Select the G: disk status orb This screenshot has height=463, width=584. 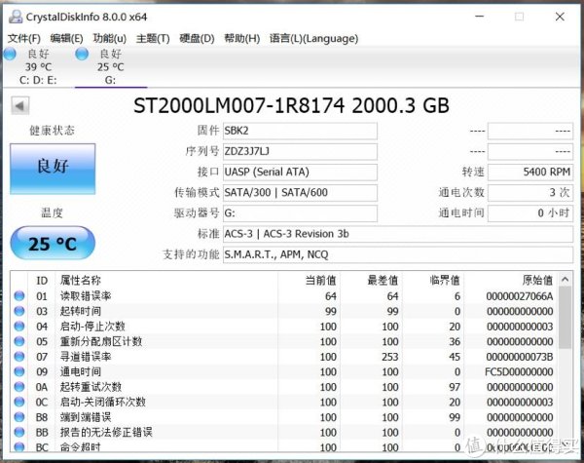click(82, 54)
